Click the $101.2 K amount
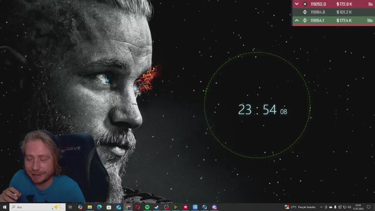The height and width of the screenshot is (211, 375). [x=344, y=12]
